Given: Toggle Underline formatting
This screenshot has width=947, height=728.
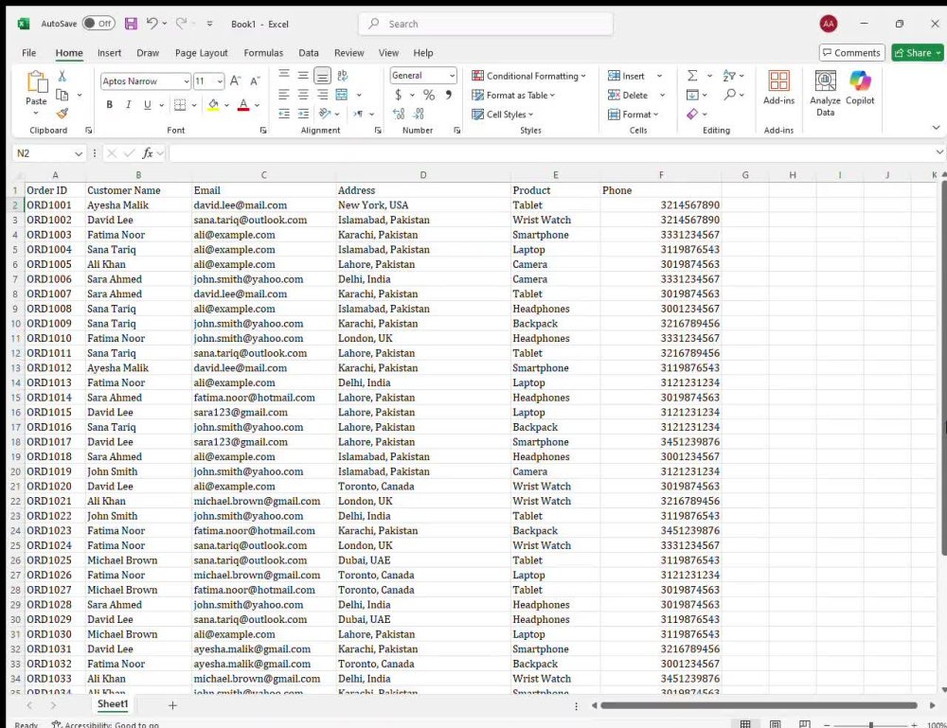Looking at the screenshot, I should (148, 104).
